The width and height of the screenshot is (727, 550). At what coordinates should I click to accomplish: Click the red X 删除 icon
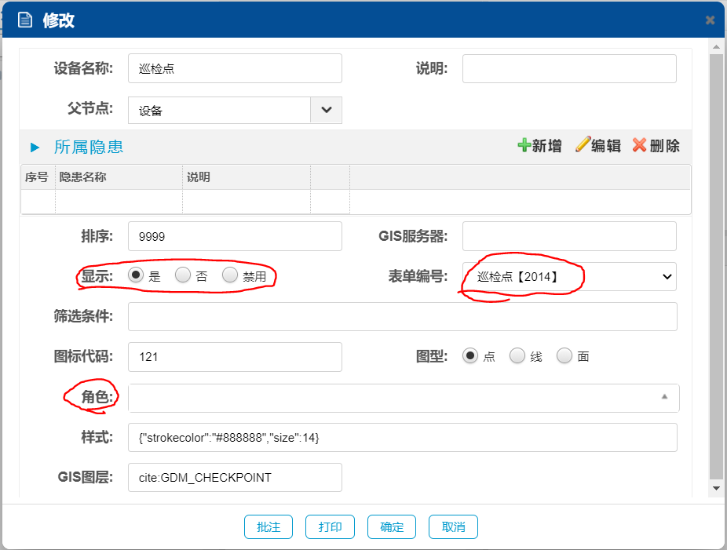click(x=639, y=146)
